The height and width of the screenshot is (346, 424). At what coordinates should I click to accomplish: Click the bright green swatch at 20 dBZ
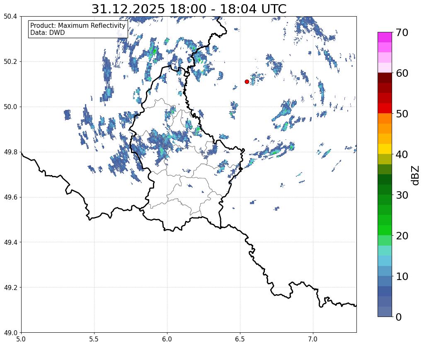tap(385, 230)
